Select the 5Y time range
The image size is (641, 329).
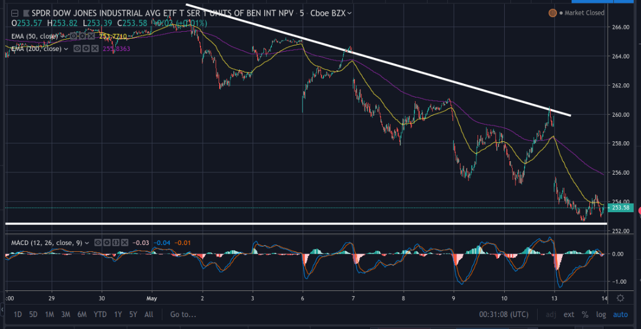[133, 315]
